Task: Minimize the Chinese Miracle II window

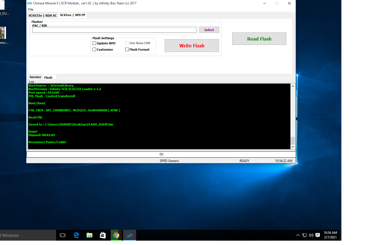Action: click(x=264, y=3)
